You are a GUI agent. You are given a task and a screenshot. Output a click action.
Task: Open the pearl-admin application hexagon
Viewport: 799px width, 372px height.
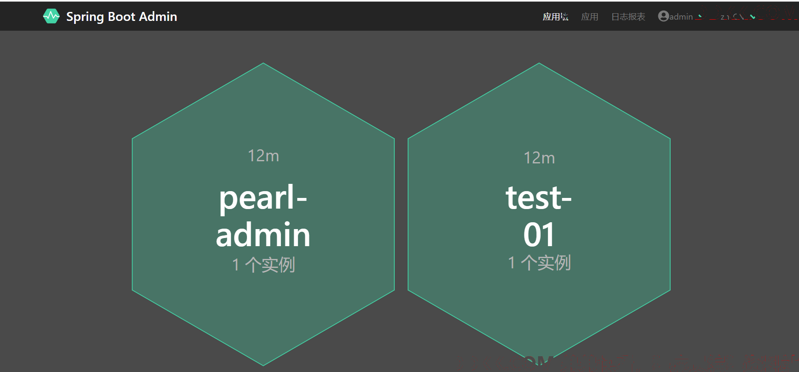pyautogui.click(x=263, y=214)
